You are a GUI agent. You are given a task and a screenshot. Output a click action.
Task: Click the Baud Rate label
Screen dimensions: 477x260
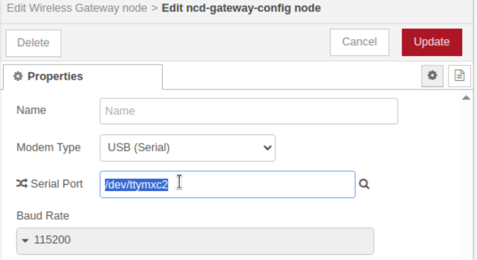pos(43,216)
